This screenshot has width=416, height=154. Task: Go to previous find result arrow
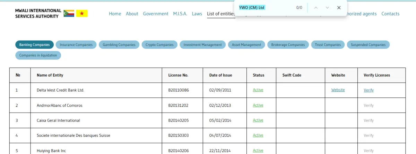point(315,8)
